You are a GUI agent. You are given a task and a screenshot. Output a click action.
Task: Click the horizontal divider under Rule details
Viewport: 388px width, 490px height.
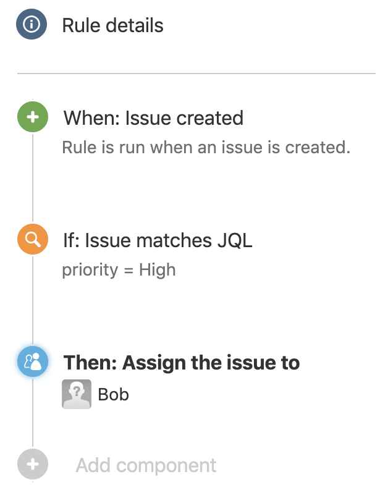(196, 74)
